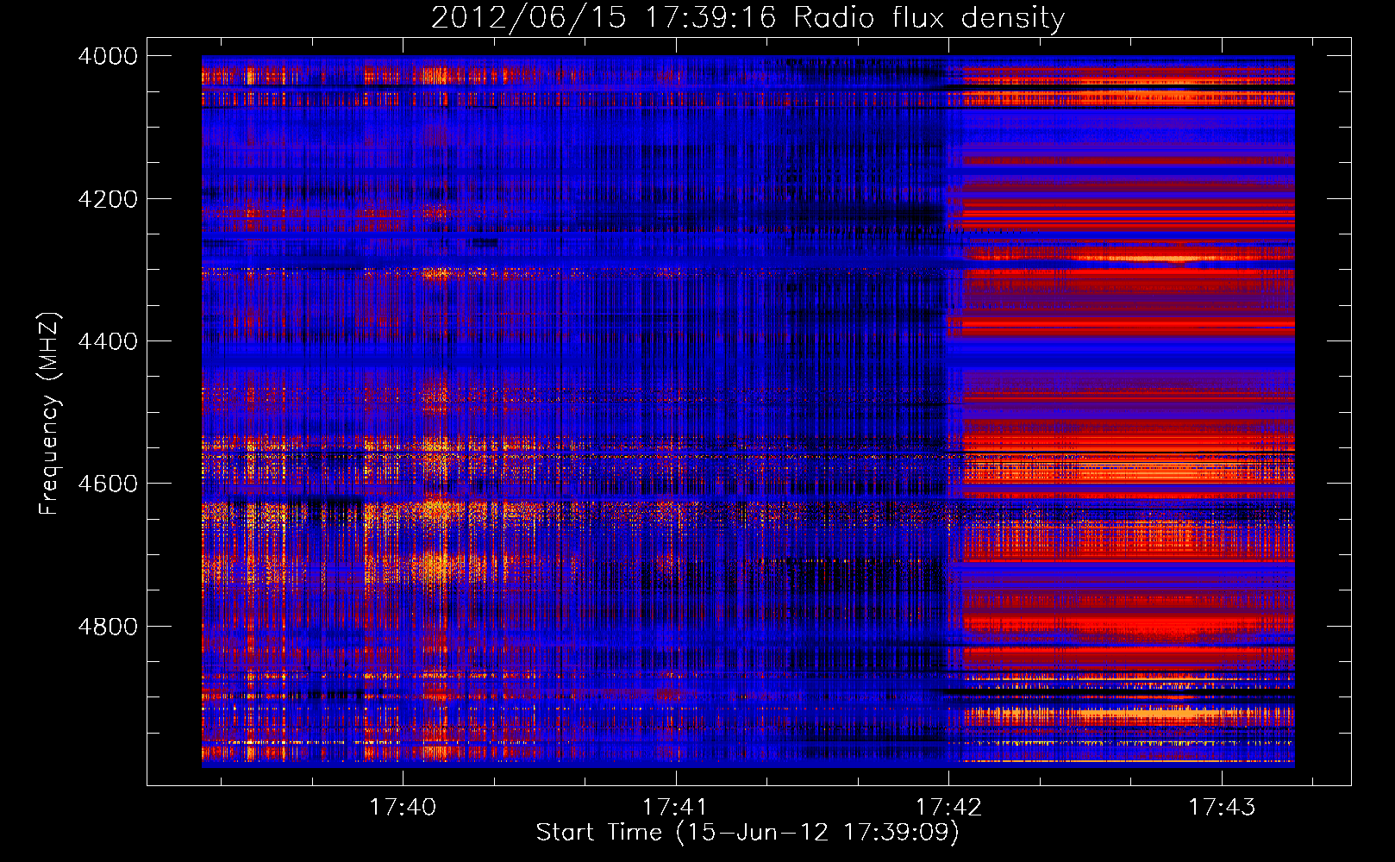The image size is (1395, 862).
Task: Click the '4800' frequency axis label
Action: pos(108,627)
